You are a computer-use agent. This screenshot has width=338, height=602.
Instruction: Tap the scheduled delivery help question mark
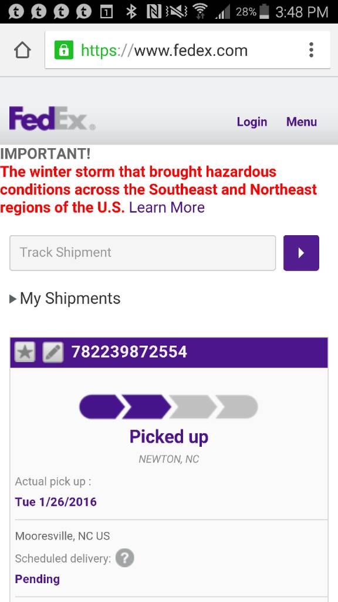point(124,558)
